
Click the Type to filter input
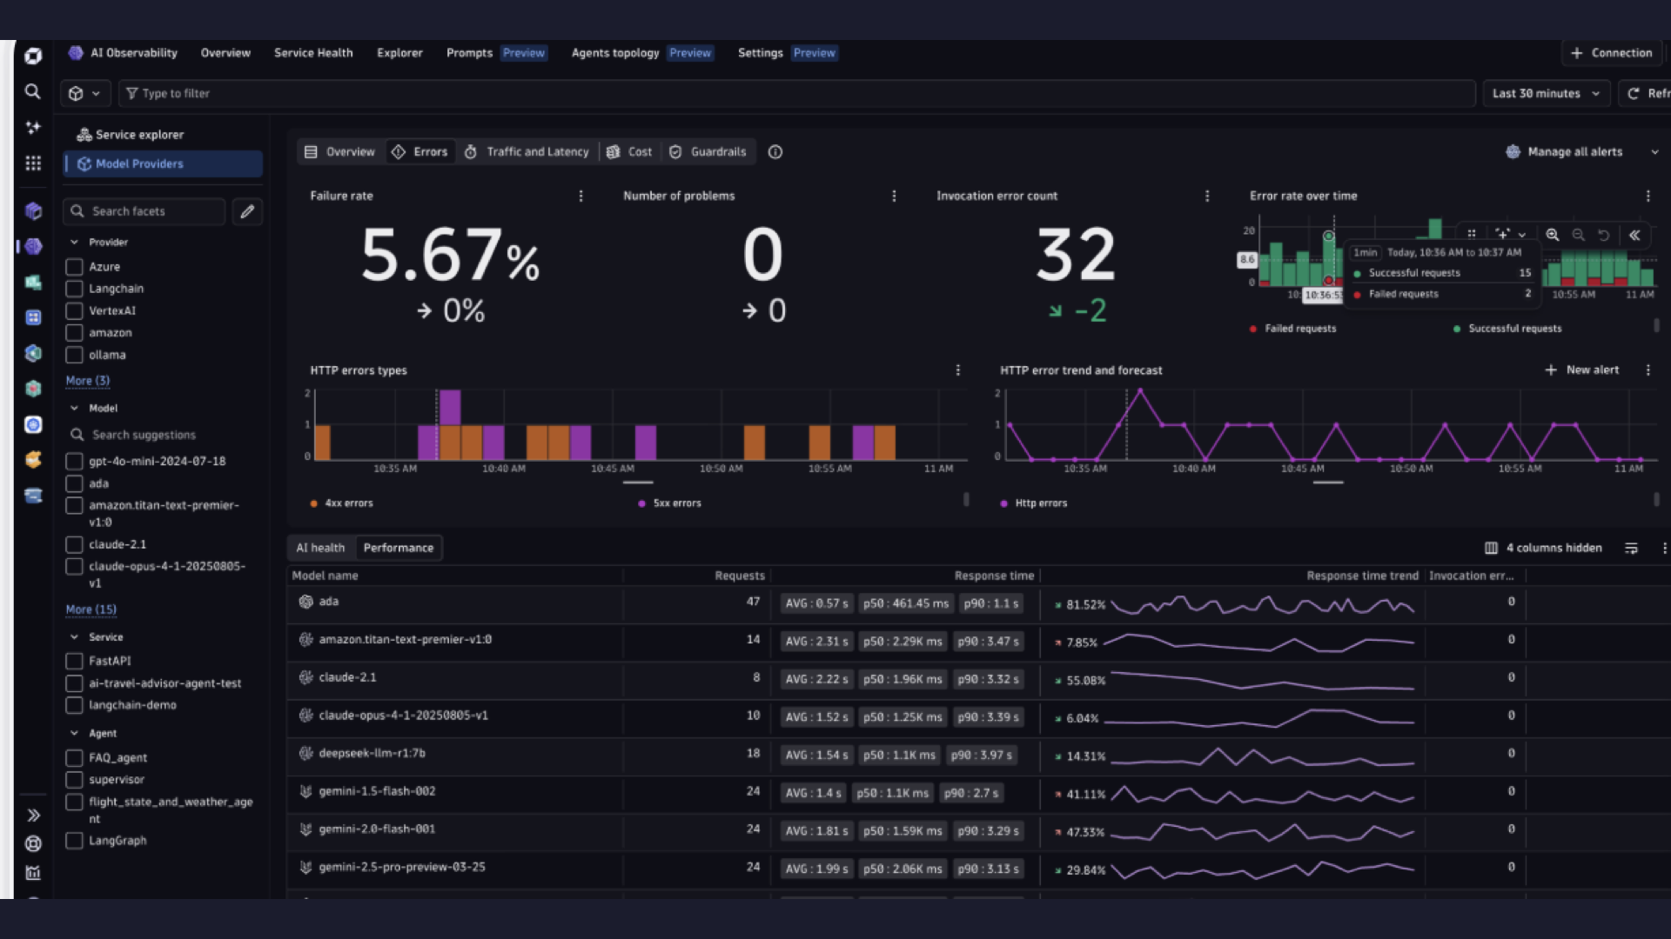pyautogui.click(x=796, y=94)
